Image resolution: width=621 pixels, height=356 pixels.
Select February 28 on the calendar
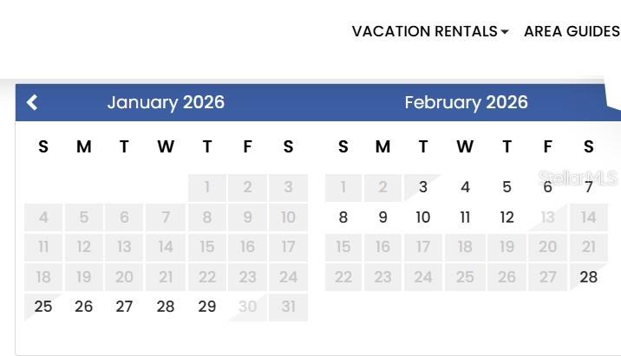coord(589,277)
